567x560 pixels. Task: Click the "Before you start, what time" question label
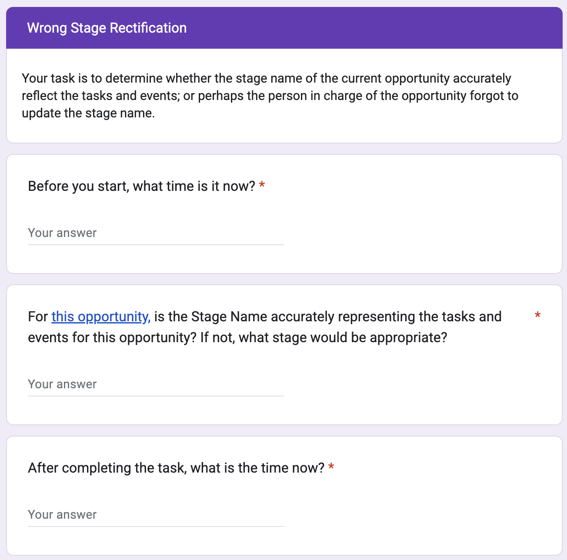click(x=141, y=186)
